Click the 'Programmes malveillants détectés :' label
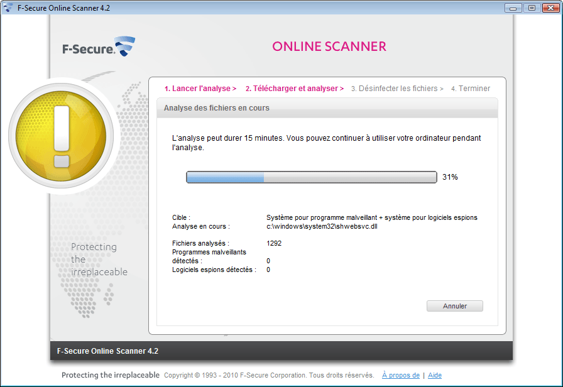The height and width of the screenshot is (387, 563). coord(209,256)
